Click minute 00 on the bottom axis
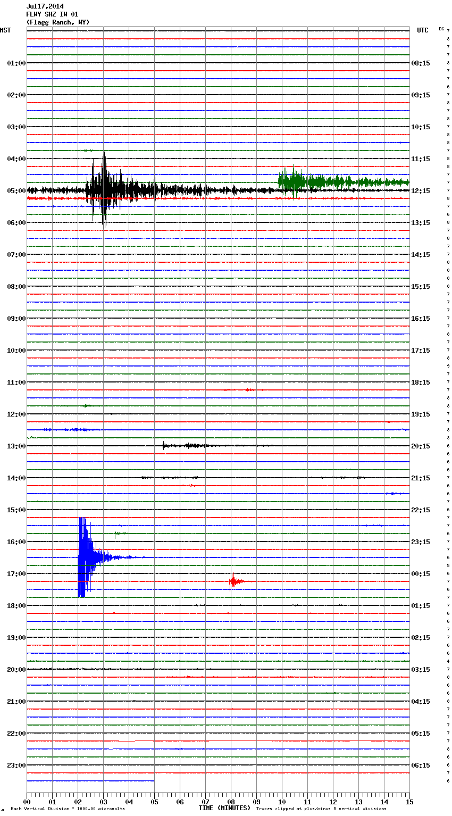 pos(27,802)
